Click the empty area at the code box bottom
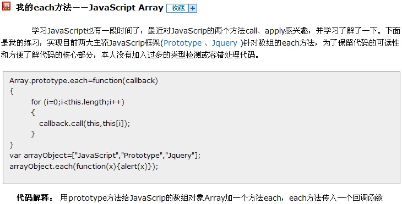This screenshot has width=402, height=204. (x=202, y=178)
